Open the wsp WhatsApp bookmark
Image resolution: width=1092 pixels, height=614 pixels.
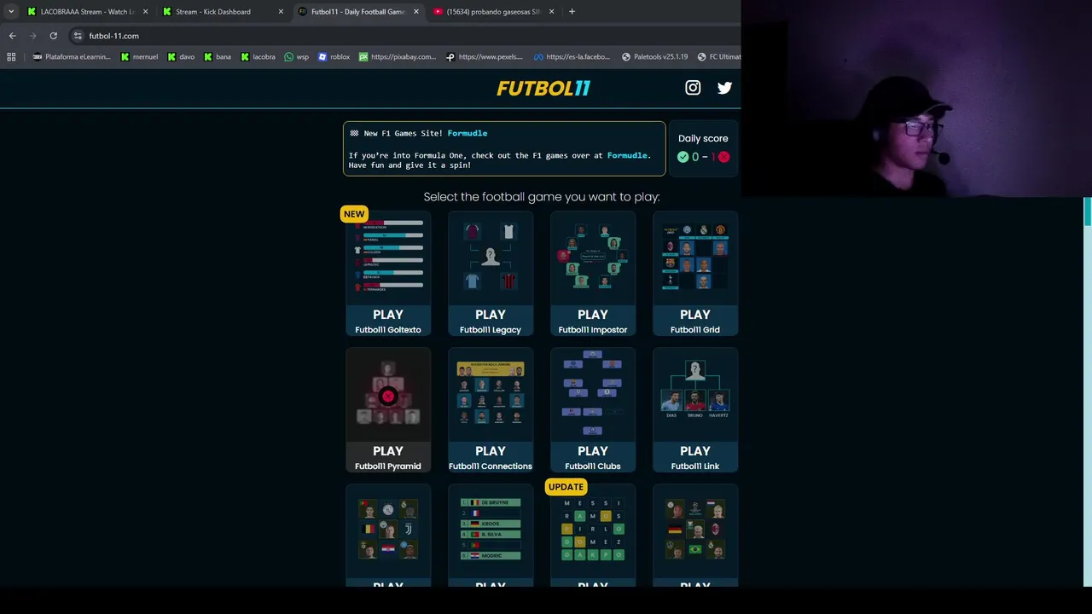point(296,56)
